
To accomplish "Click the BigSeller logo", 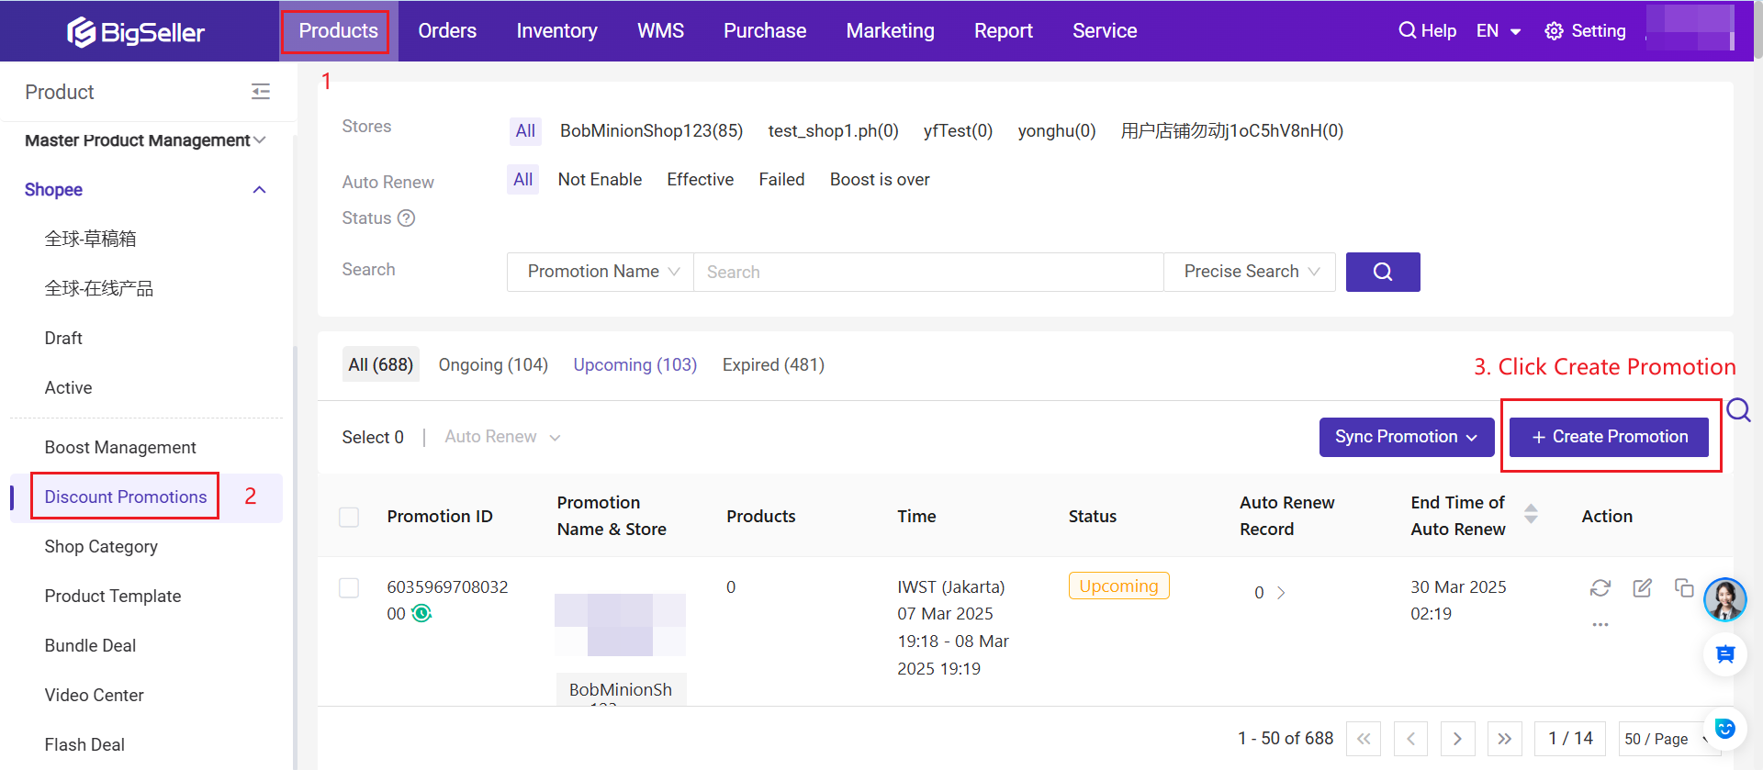I will coord(136,31).
